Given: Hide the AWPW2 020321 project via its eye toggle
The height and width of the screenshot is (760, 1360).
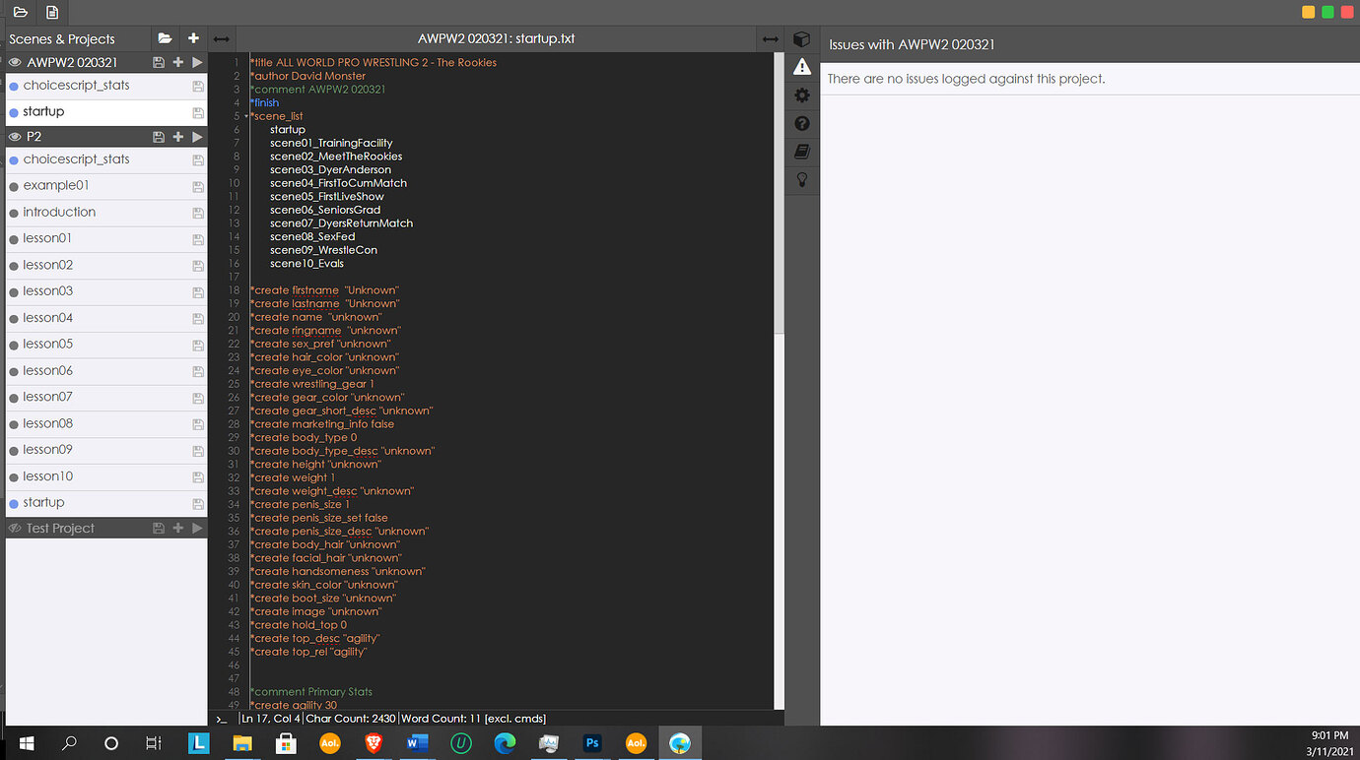Looking at the screenshot, I should (x=14, y=61).
